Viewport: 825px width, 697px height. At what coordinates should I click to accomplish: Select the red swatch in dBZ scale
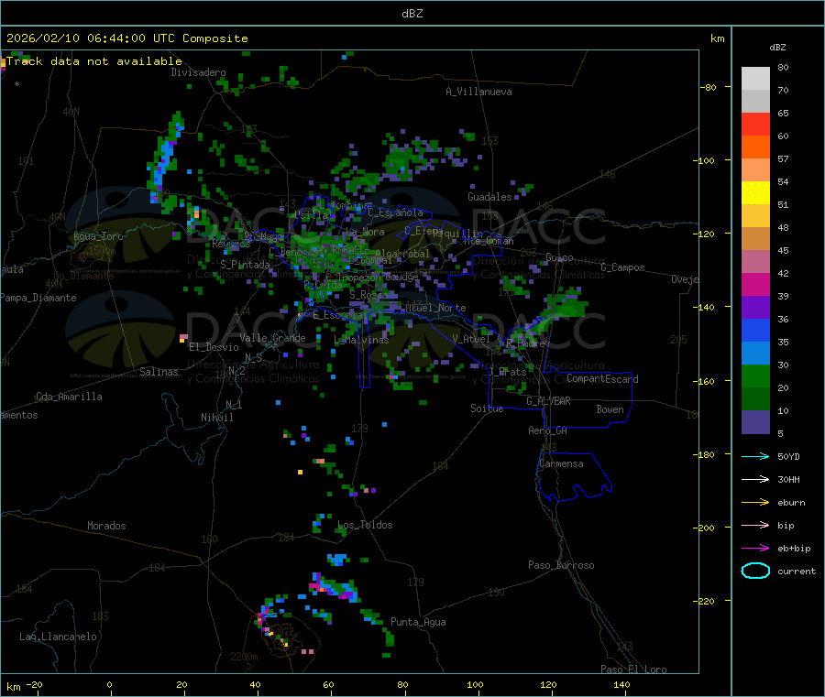755,124
